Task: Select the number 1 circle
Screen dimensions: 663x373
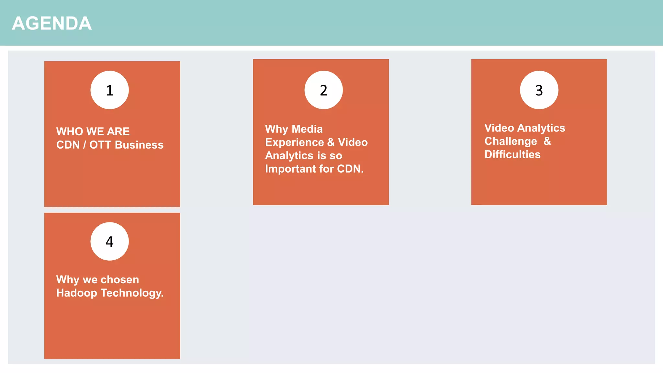Action: point(109,90)
